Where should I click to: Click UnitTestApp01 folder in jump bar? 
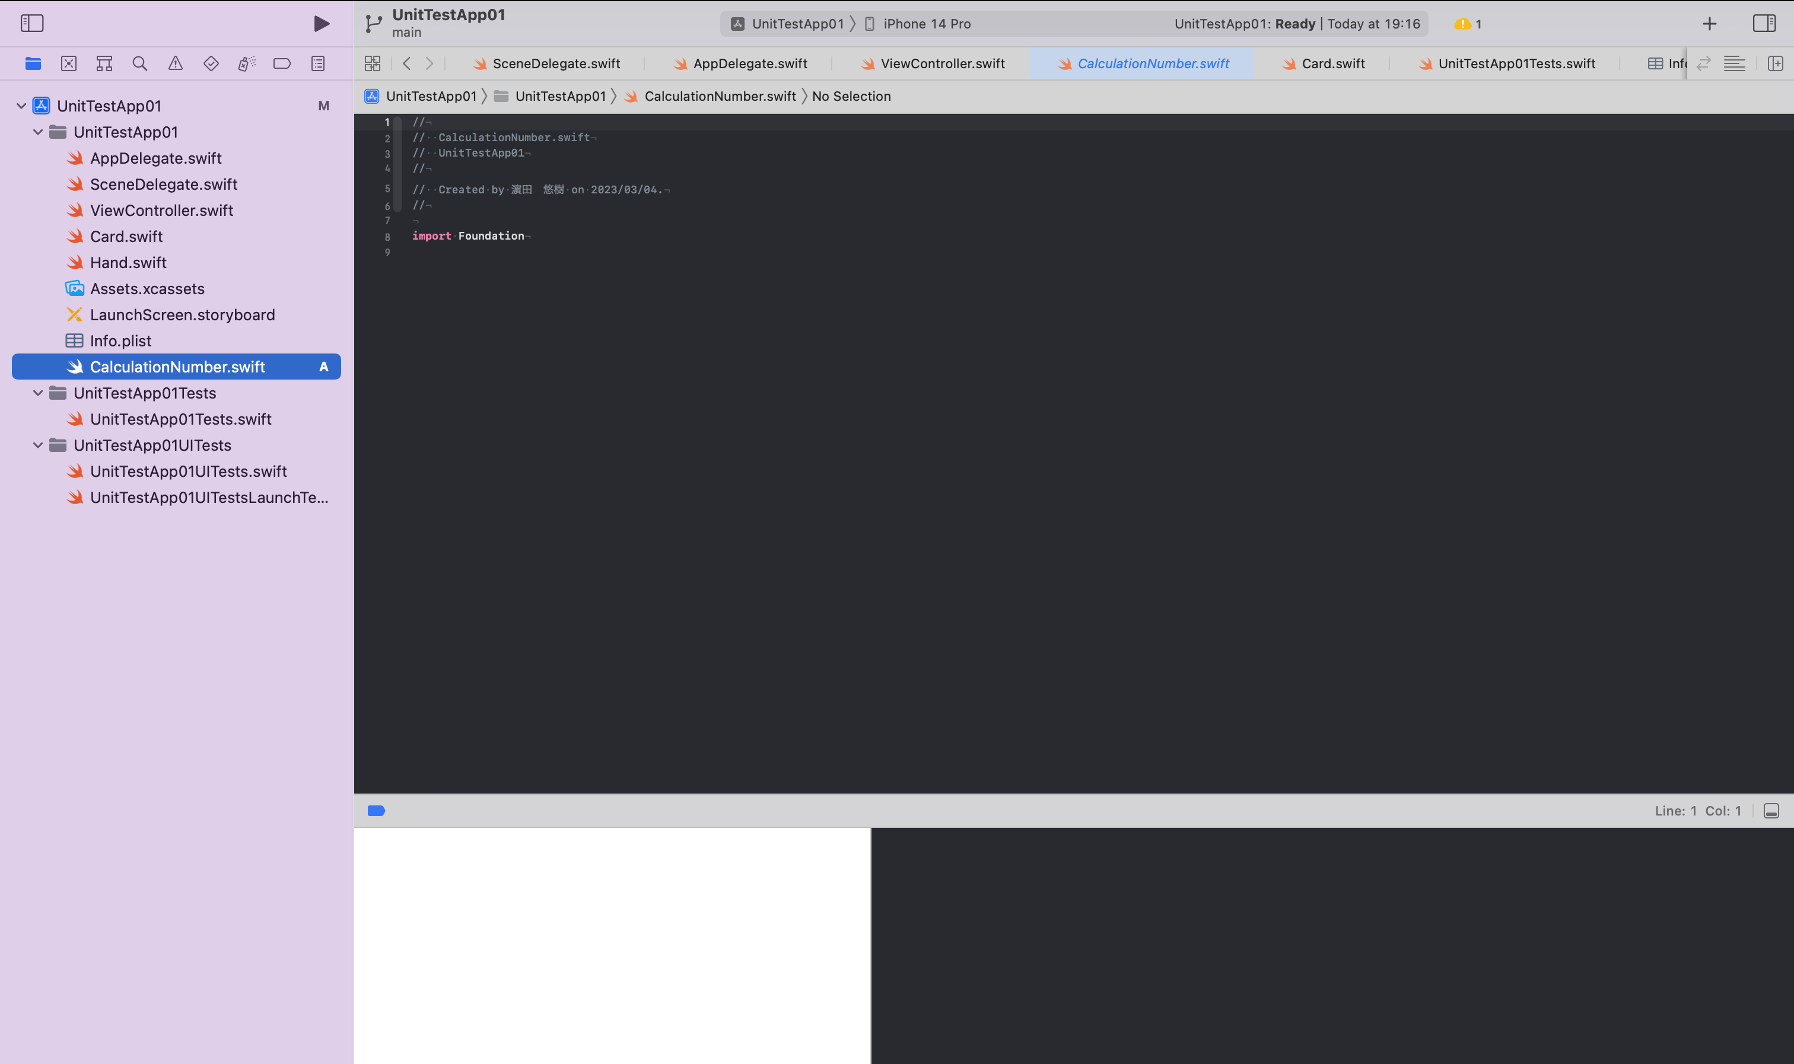(x=550, y=96)
